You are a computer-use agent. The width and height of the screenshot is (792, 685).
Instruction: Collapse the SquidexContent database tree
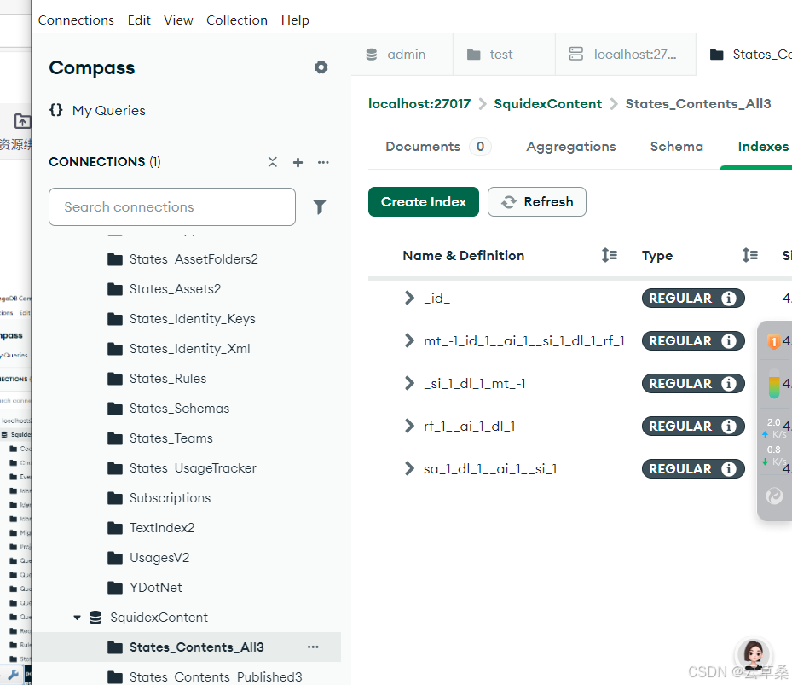[x=77, y=618]
